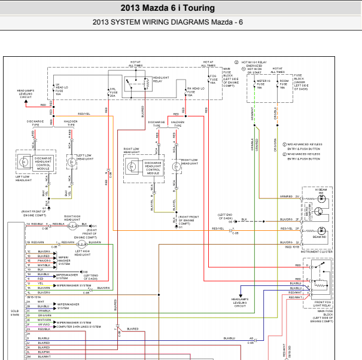The height and width of the screenshot is (360, 362).
Task: Click the BLK/ORG 2F cluster pin label
Action: (290, 219)
